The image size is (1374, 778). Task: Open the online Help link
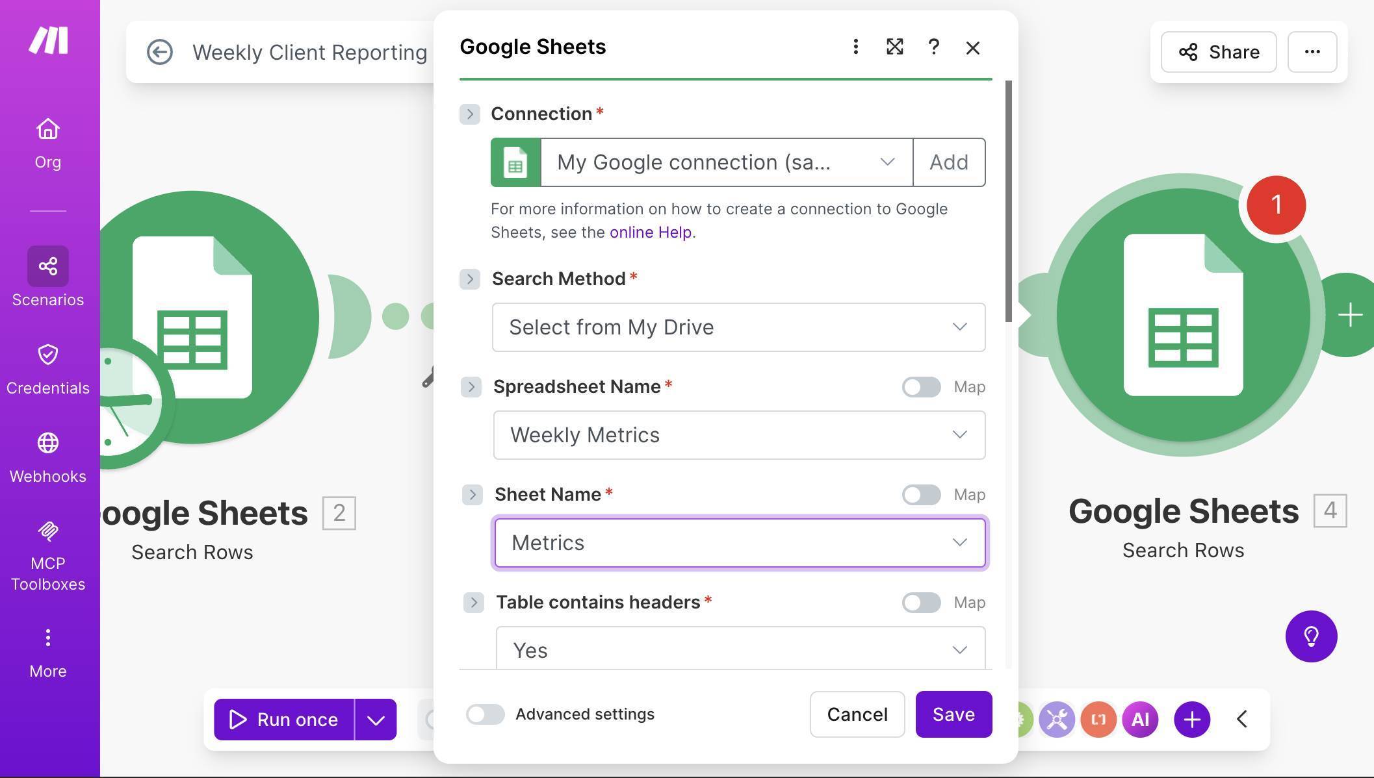(649, 232)
